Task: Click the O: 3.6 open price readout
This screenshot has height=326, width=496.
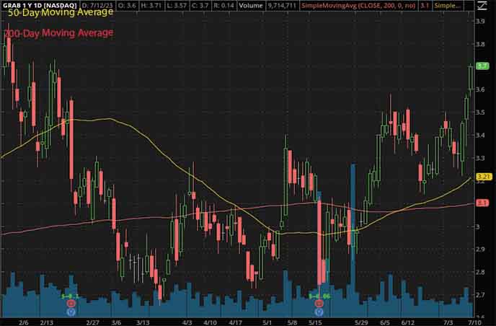Action: 127,5
